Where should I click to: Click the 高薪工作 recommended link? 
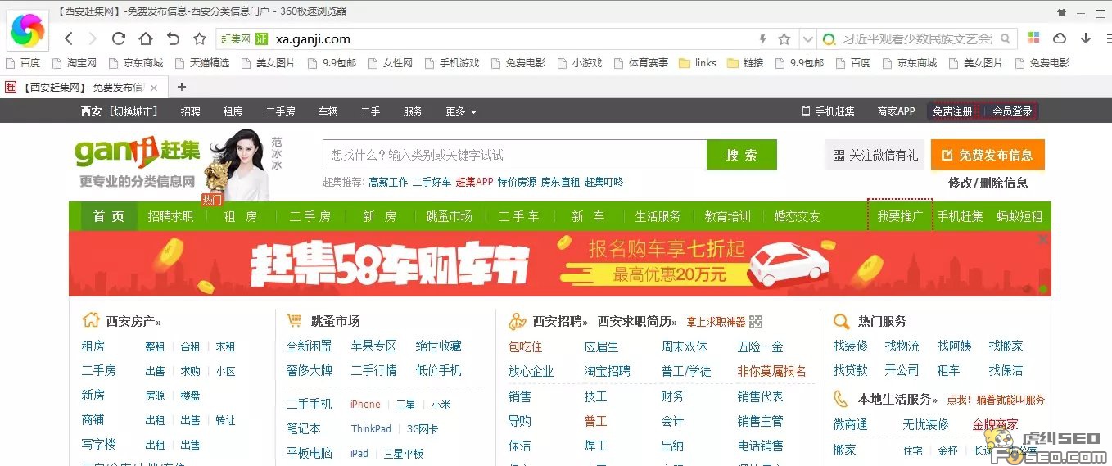[x=388, y=182]
